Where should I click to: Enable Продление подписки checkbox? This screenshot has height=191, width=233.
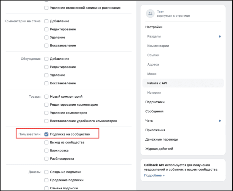(x=46, y=180)
